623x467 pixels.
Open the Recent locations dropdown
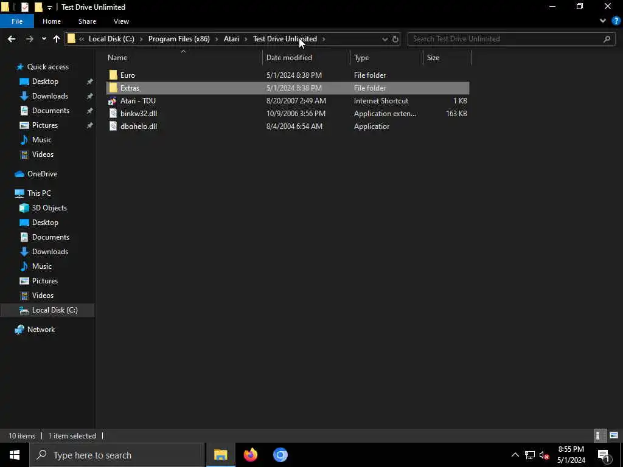pyautogui.click(x=44, y=39)
